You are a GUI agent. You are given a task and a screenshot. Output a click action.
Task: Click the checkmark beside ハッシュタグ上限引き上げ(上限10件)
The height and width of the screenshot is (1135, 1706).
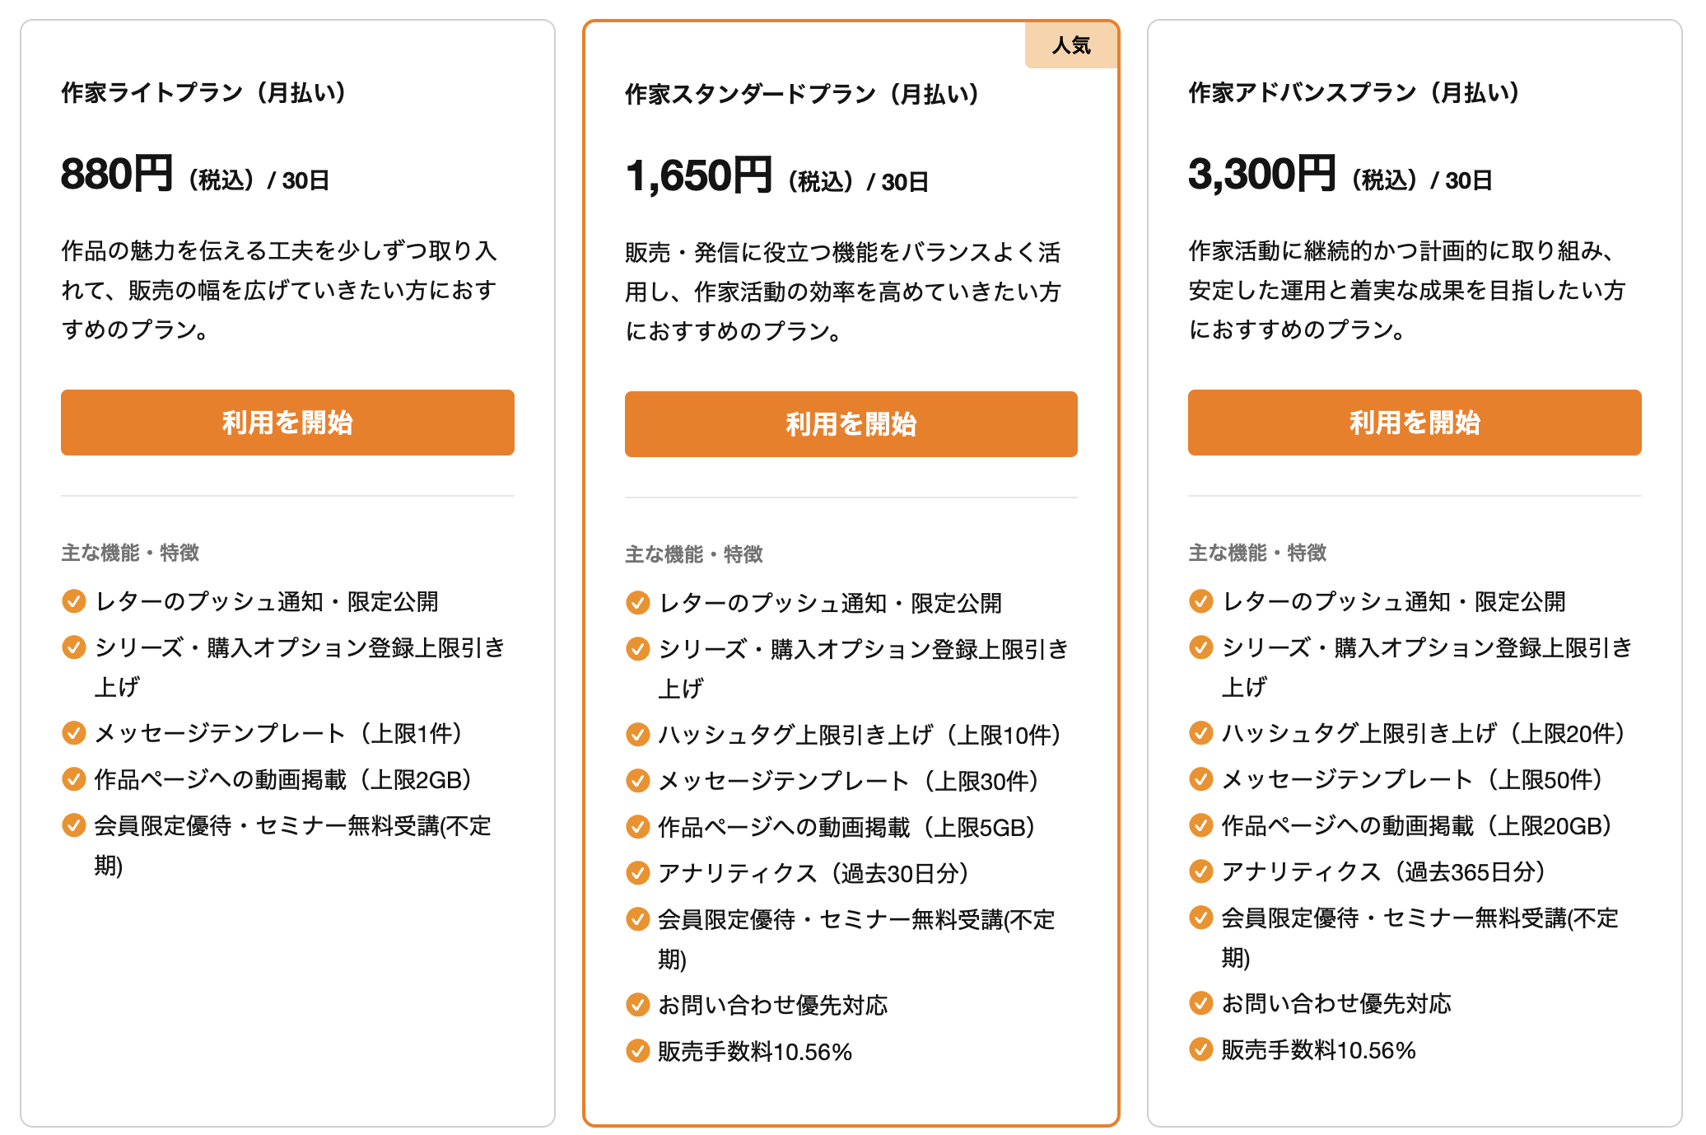pyautogui.click(x=637, y=734)
